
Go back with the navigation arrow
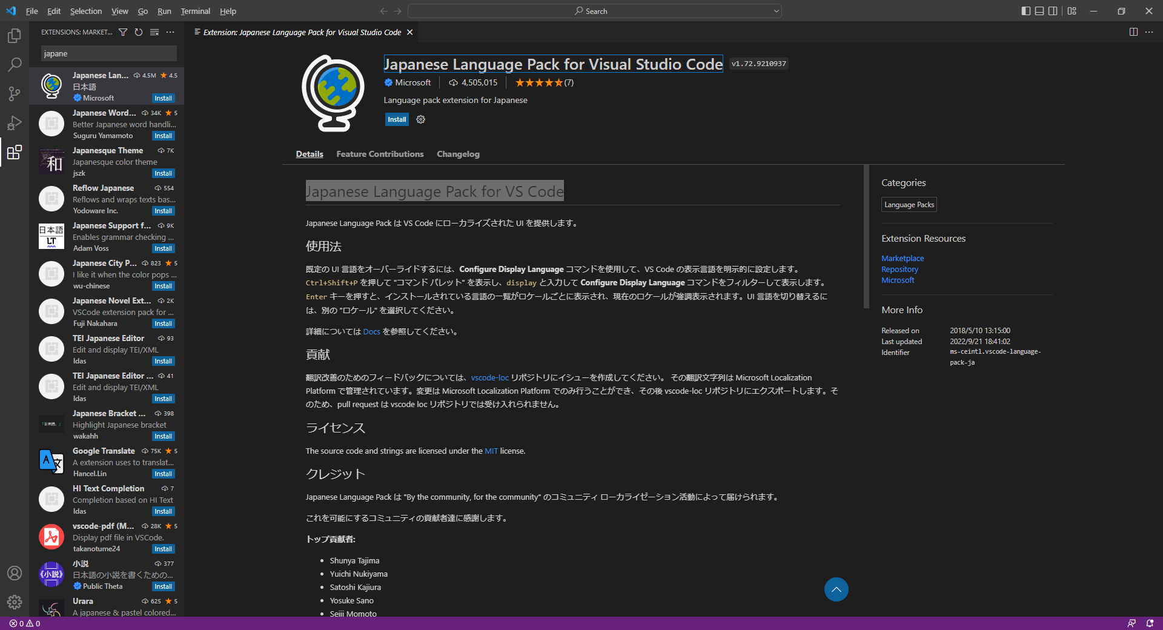point(383,11)
